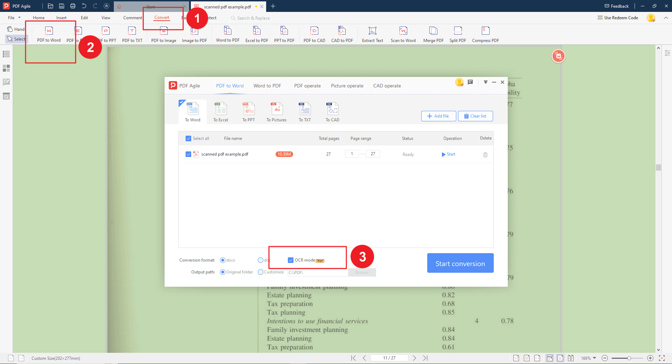Open the Excel to PDF converter
This screenshot has height=364, width=672.
[257, 34]
